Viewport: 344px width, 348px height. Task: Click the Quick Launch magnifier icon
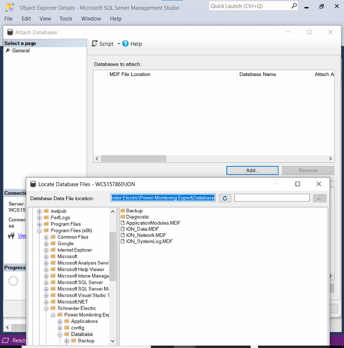[294, 6]
